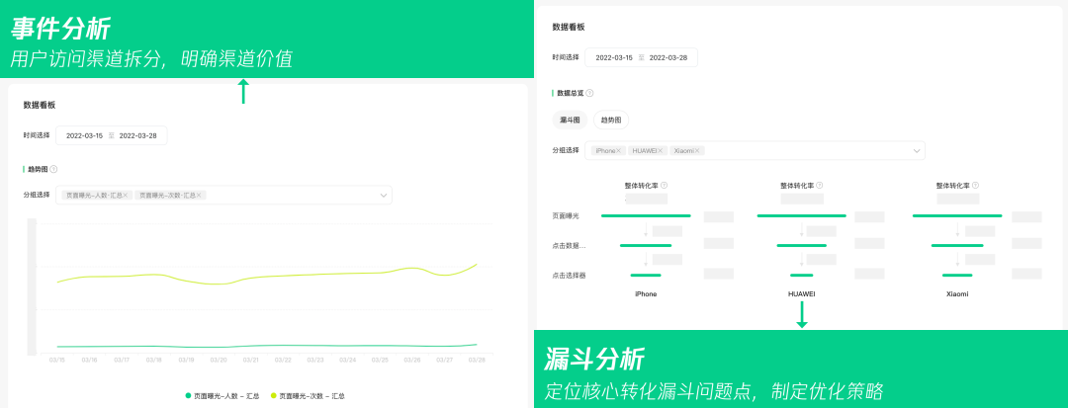This screenshot has height=408, width=1068.
Task: Edit end date in funnel analysis panel
Action: coord(668,58)
